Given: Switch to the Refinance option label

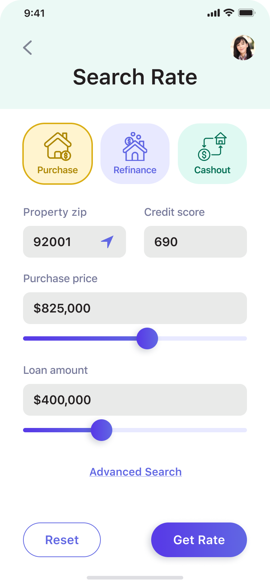Looking at the screenshot, I should pyautogui.click(x=135, y=170).
